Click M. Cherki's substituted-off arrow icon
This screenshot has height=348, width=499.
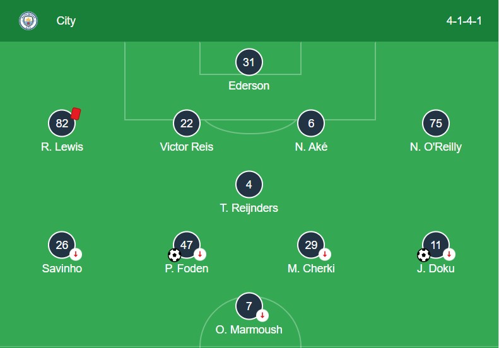325,255
